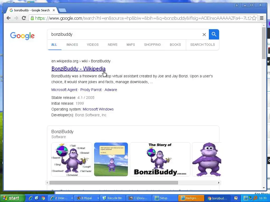Click the address bar URL

[143, 18]
